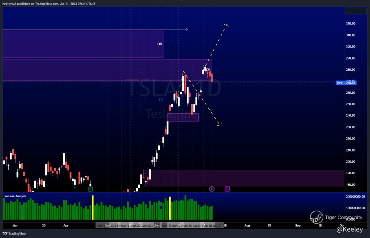Click the Aug label on time axis
This screenshot has height=238, width=370.
point(247,225)
